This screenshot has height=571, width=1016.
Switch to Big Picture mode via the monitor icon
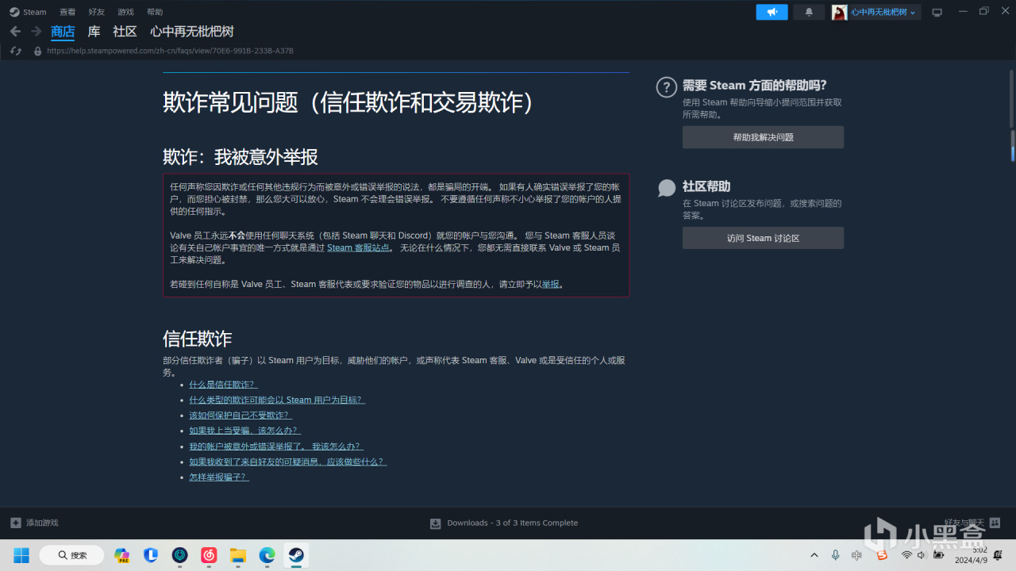pyautogui.click(x=937, y=12)
